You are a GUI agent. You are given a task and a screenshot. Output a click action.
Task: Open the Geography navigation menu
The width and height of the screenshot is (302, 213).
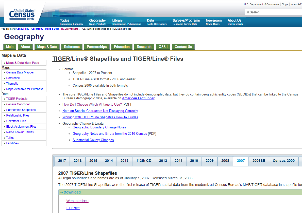[98, 22]
